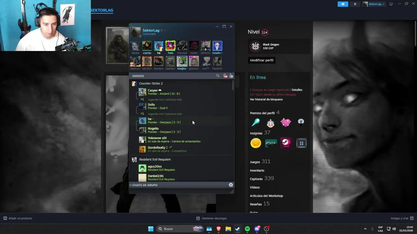The image size is (417, 234).
Task: Open favorite friend Vector avatar
Action: tap(135, 46)
